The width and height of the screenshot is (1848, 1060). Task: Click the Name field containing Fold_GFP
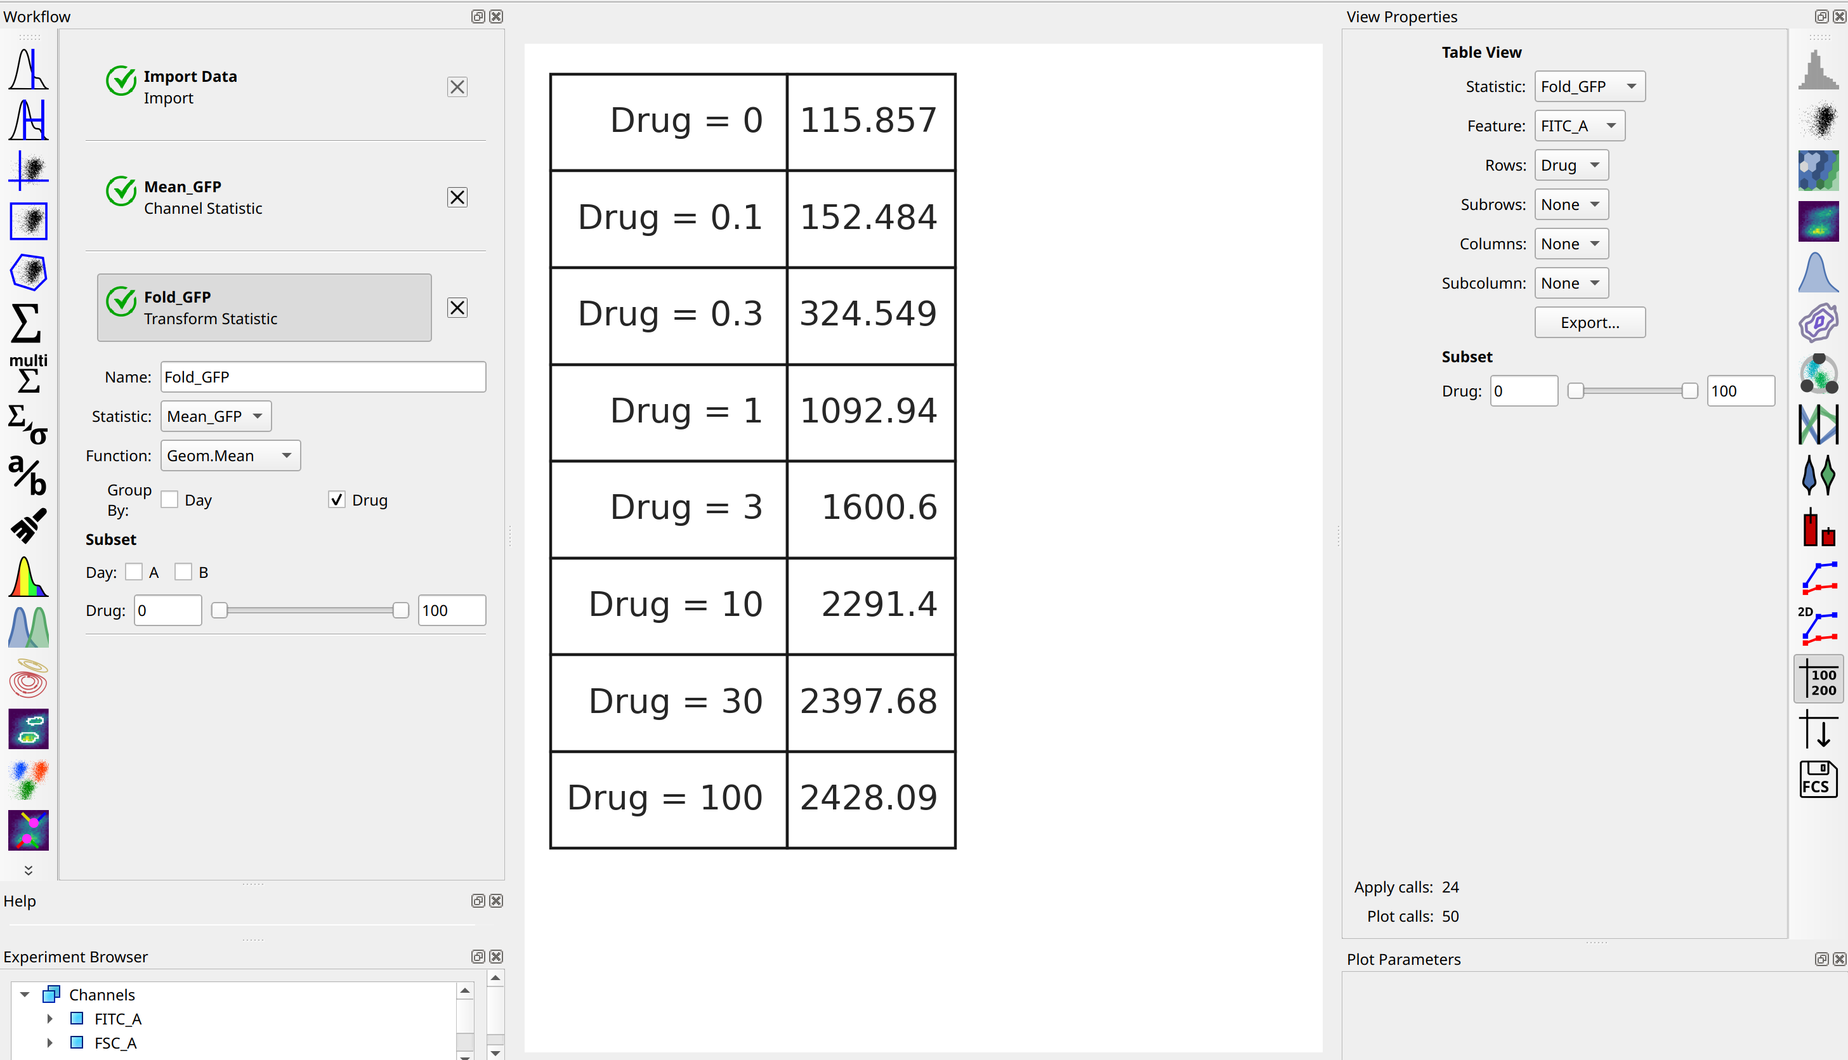[323, 377]
